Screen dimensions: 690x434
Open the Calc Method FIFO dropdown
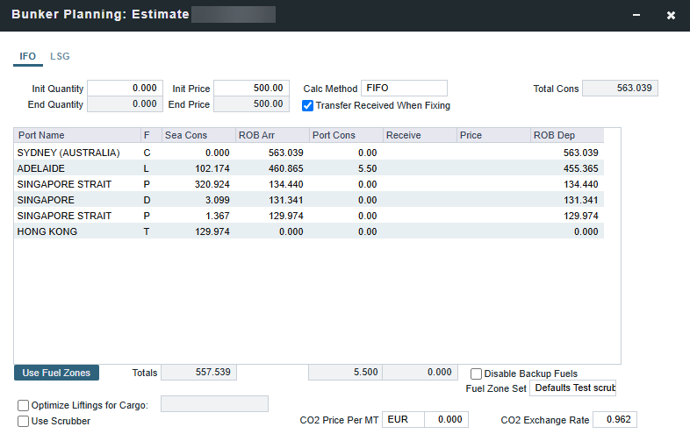pyautogui.click(x=404, y=88)
